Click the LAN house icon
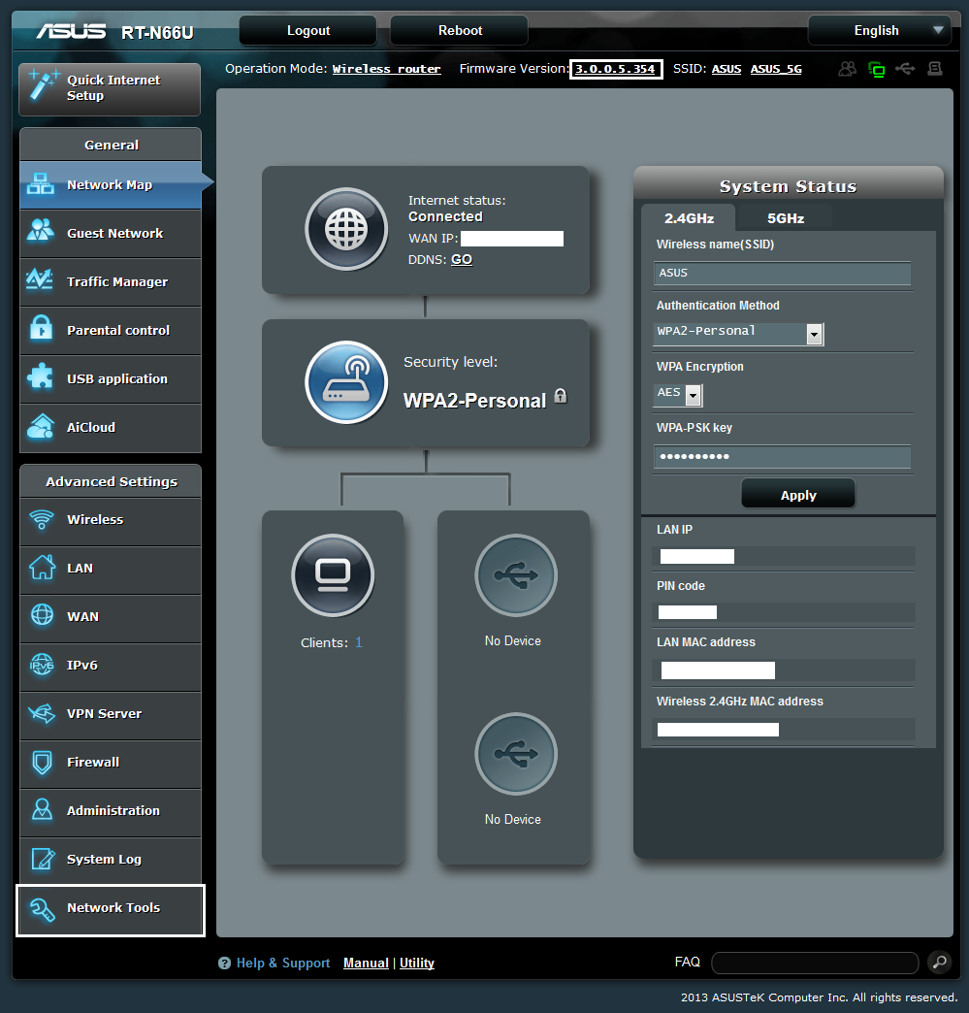Viewport: 969px width, 1013px height. coord(42,568)
